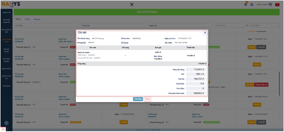The image size is (284, 132).
Task: Click the Tìm kiếm search field
Action: (46, 26)
